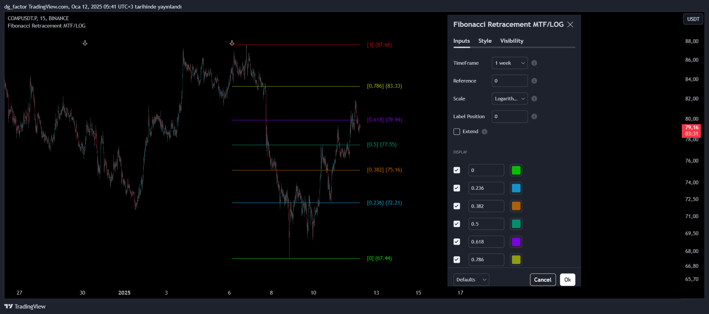Click the info icon beside Extend
Image resolution: width=709 pixels, height=314 pixels.
(484, 132)
